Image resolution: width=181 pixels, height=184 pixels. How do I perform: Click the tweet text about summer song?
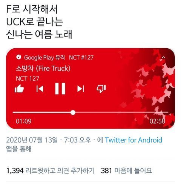click(x=39, y=21)
